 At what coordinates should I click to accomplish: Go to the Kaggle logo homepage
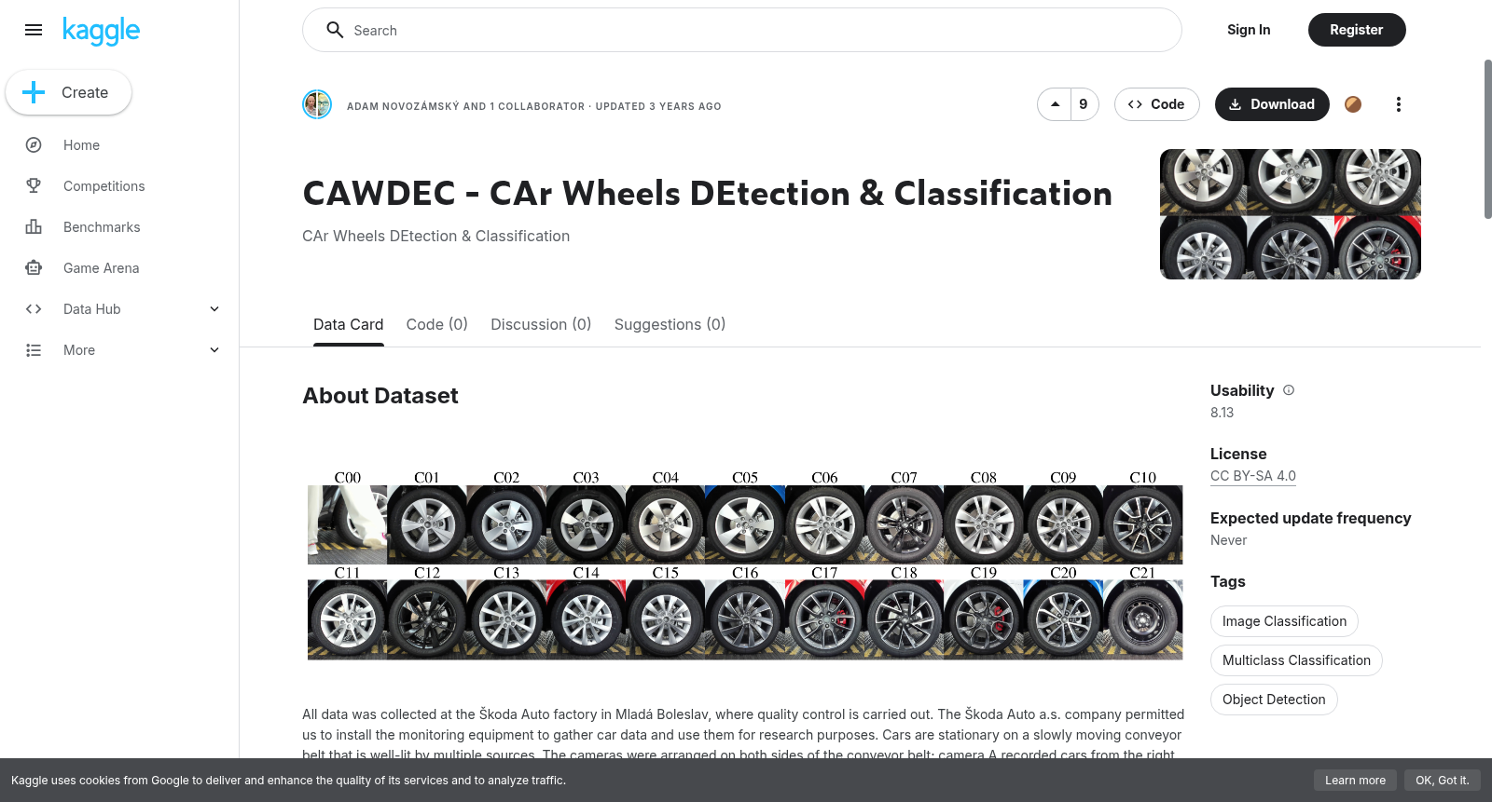click(101, 31)
